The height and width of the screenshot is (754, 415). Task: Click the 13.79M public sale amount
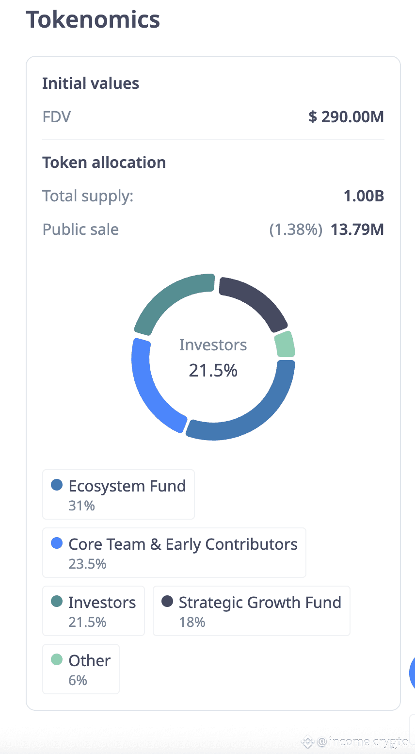[x=357, y=229]
